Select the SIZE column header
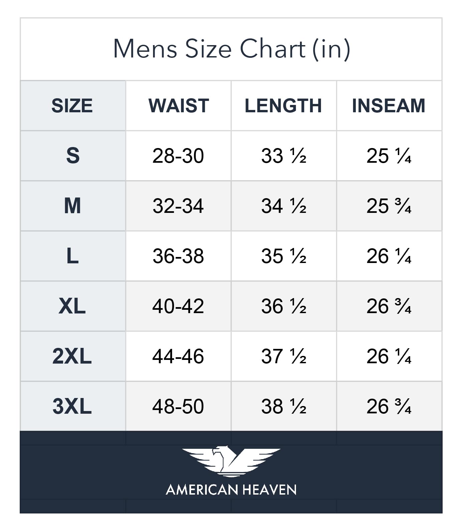Screen dimensions: 462x531 coord(72,106)
